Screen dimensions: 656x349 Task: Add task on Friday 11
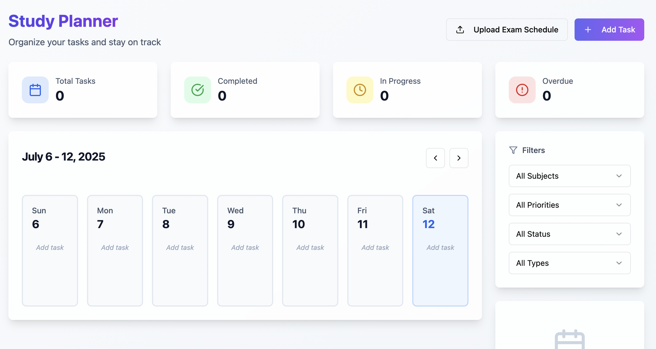[375, 247]
